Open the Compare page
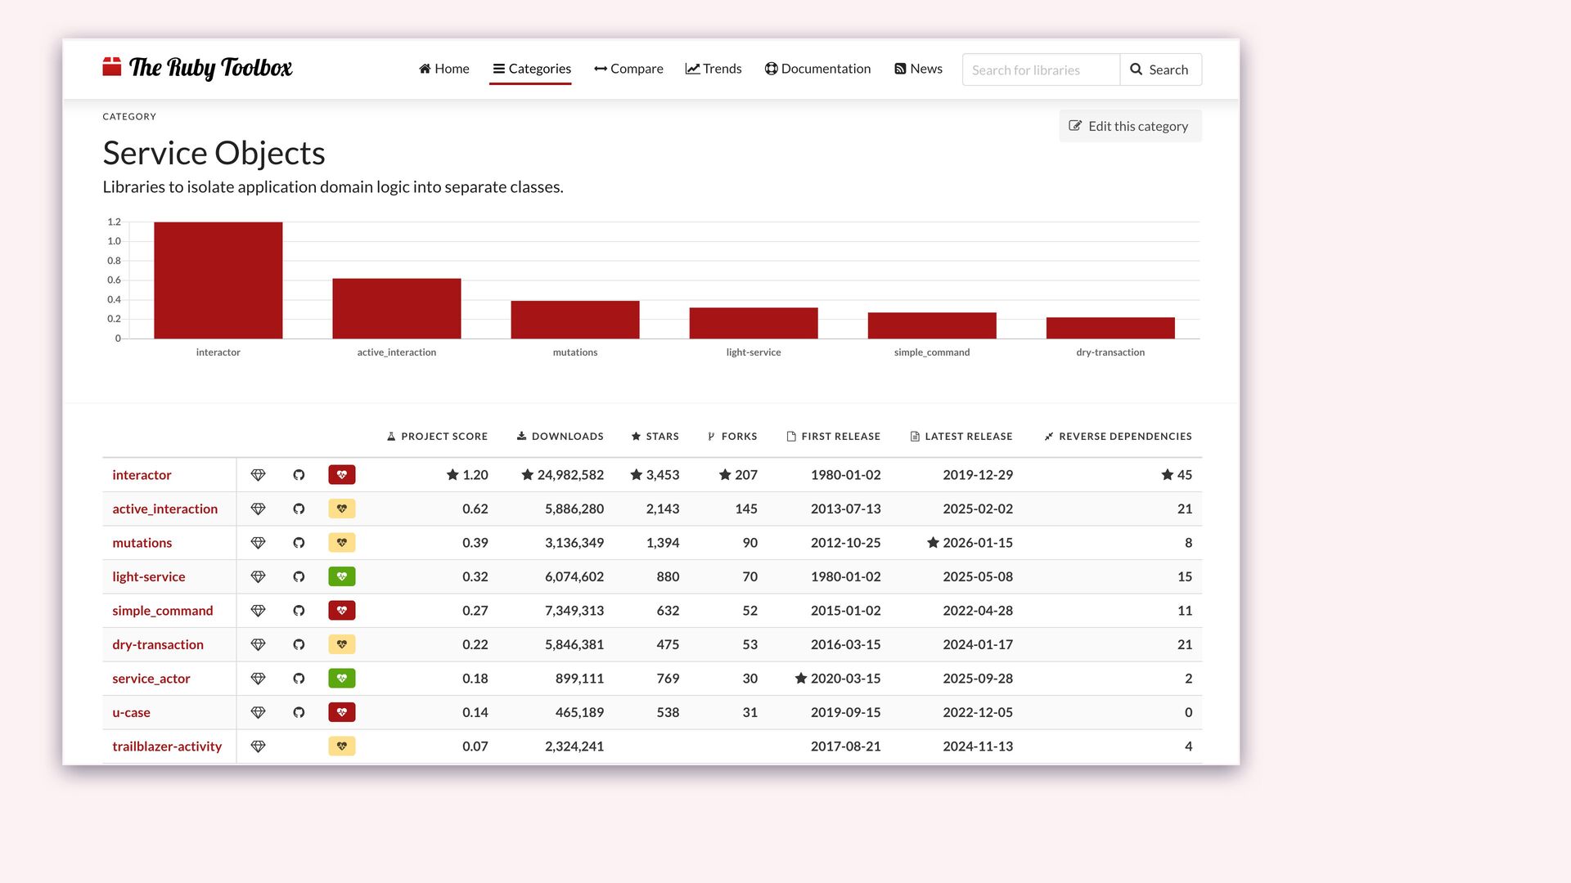The height and width of the screenshot is (883, 1571). (x=628, y=69)
